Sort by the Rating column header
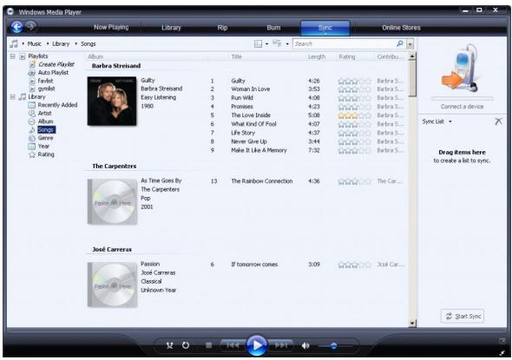Image resolution: width=512 pixels, height=360 pixels. (347, 56)
